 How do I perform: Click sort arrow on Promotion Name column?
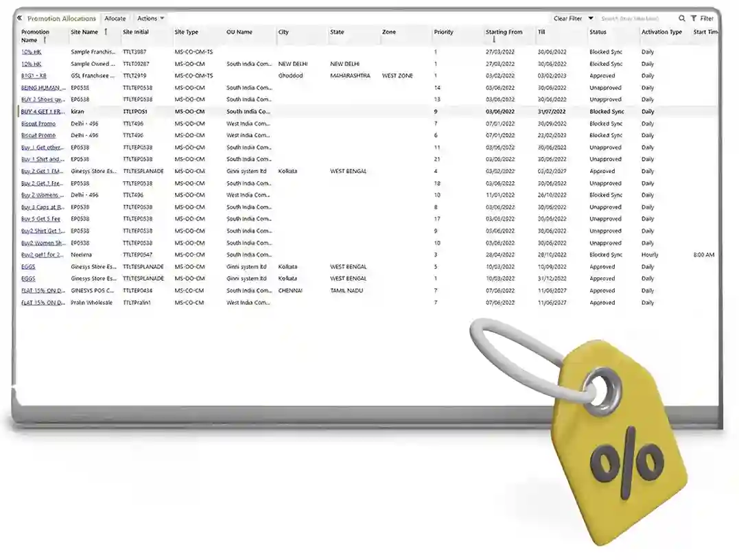[x=45, y=40]
